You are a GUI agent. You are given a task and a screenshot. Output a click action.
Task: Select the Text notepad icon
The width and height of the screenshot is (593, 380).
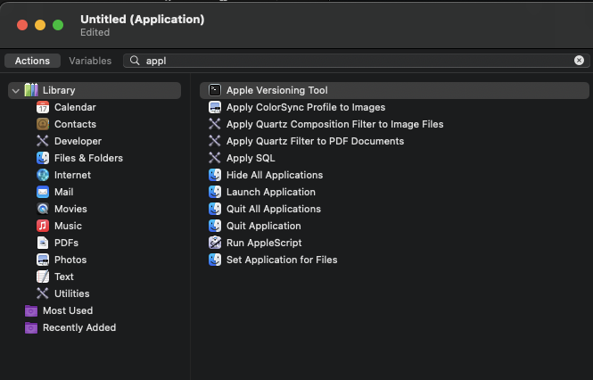[x=43, y=277]
